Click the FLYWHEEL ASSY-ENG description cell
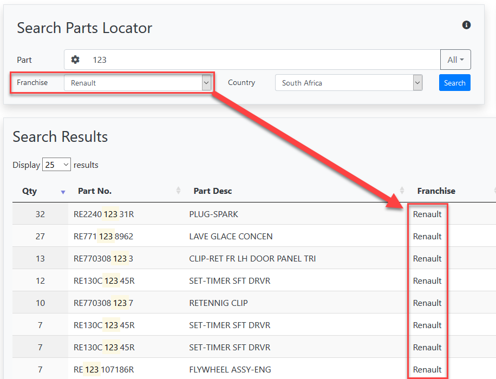The height and width of the screenshot is (379, 496). pyautogui.click(x=230, y=369)
